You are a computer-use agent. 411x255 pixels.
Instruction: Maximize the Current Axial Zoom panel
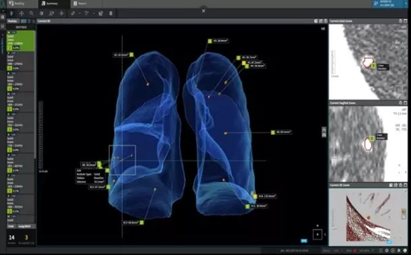click(406, 21)
